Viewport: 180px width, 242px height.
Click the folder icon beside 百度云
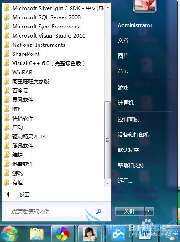(x=6, y=90)
